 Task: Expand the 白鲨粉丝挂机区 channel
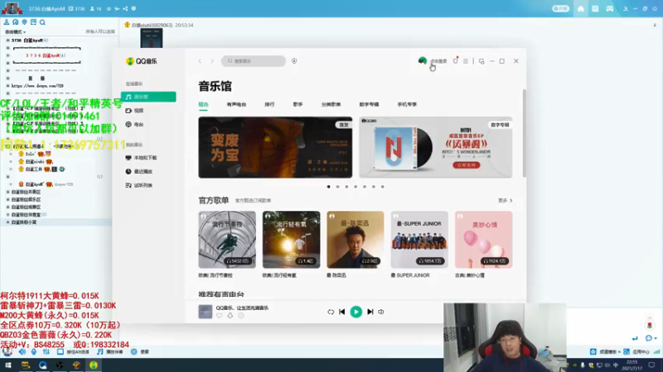point(7,207)
